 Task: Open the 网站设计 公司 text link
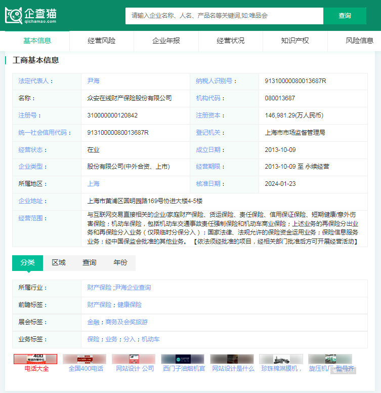(x=135, y=369)
